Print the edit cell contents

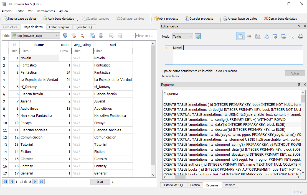[x=300, y=36]
